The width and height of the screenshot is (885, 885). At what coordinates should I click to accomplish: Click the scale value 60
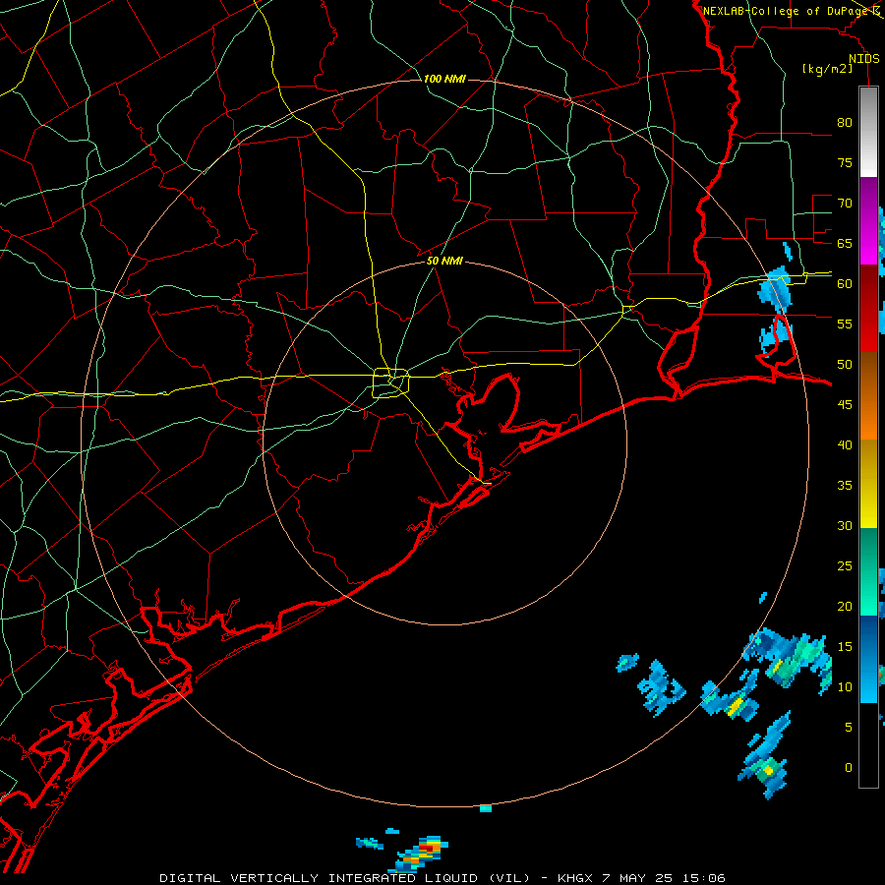coord(845,284)
